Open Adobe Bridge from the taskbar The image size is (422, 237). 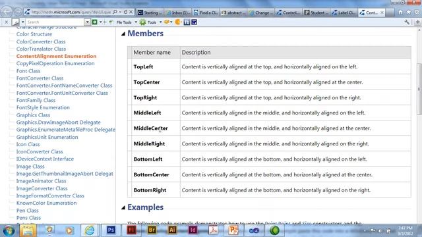(x=152, y=230)
